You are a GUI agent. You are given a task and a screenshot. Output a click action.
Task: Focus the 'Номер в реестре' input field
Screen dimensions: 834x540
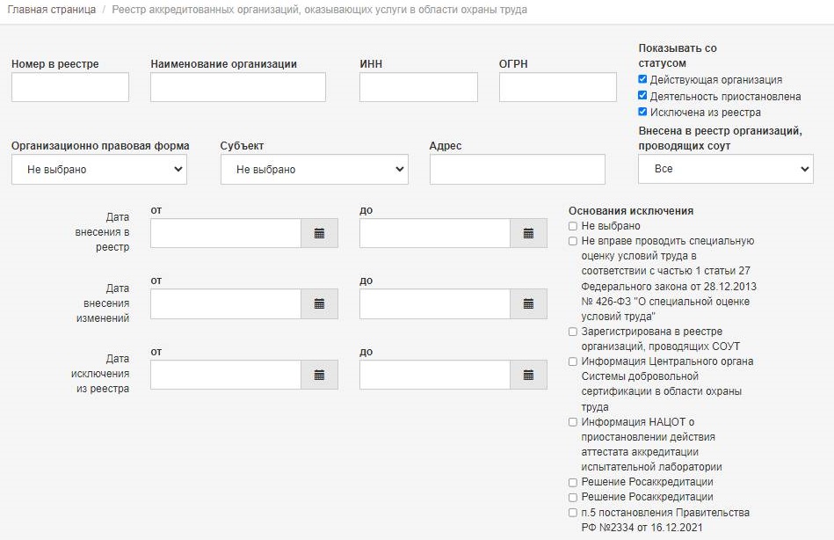(70, 87)
